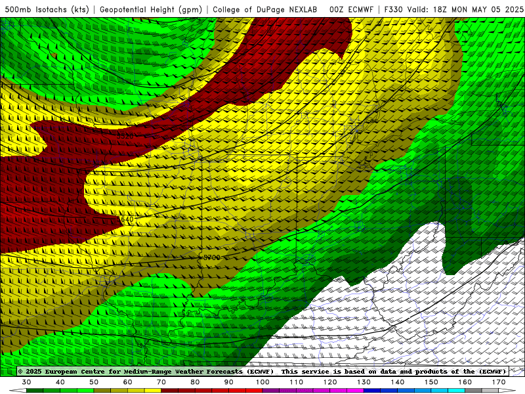This screenshot has height=394, width=525.
Task: Click the dark blue swatch starting at 130
Action: 372,391
